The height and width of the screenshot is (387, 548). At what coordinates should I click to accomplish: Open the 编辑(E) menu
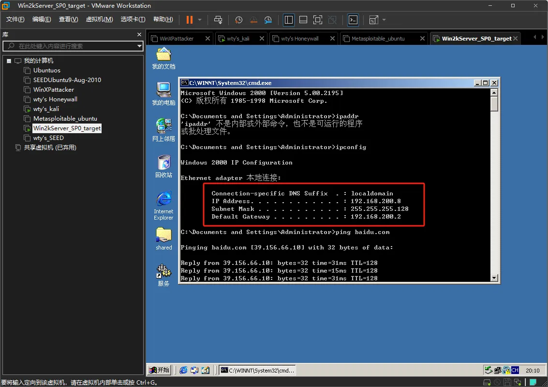42,19
